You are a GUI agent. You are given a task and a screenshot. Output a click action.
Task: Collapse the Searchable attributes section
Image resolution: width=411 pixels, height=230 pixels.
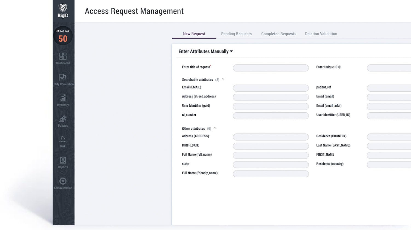click(x=223, y=79)
